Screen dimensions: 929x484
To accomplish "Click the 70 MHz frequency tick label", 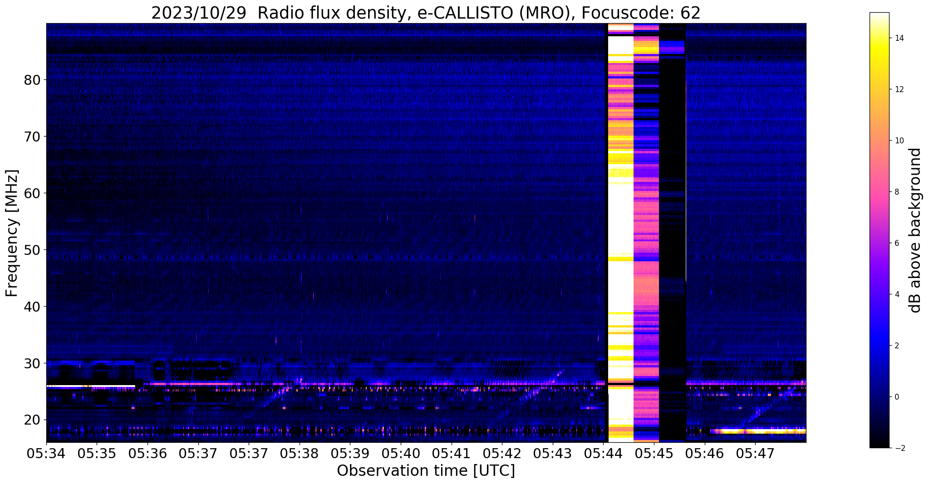I will [32, 137].
